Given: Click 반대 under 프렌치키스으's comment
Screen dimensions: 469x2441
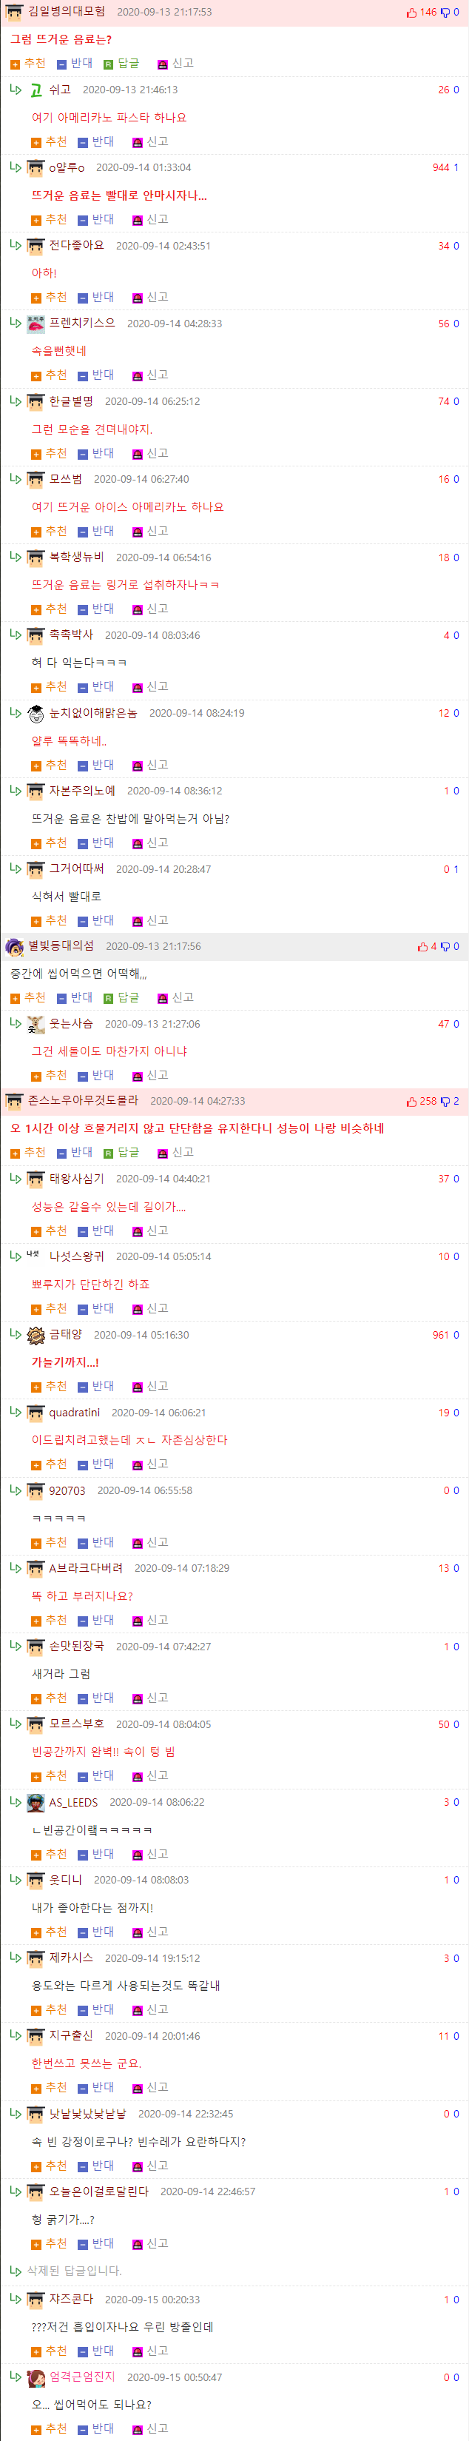Looking at the screenshot, I should [x=95, y=375].
